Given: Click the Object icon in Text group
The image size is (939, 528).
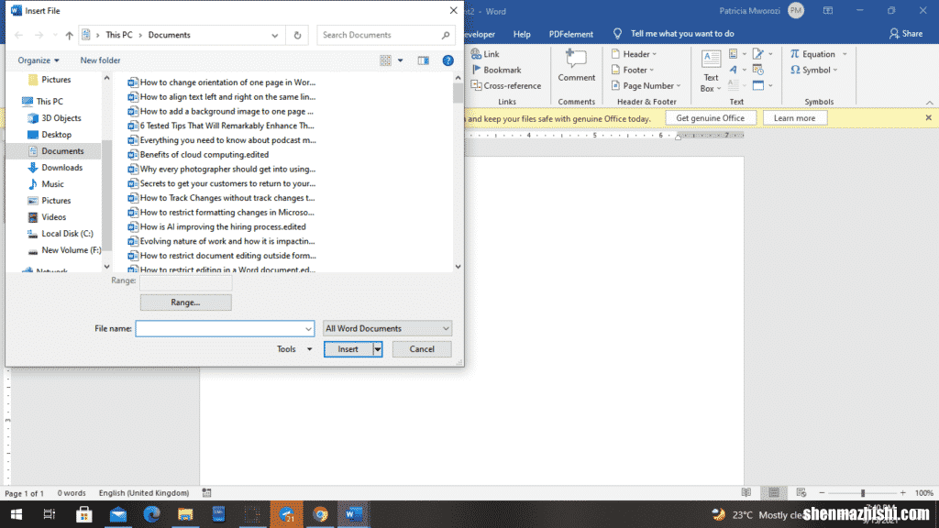Looking at the screenshot, I should coord(758,85).
